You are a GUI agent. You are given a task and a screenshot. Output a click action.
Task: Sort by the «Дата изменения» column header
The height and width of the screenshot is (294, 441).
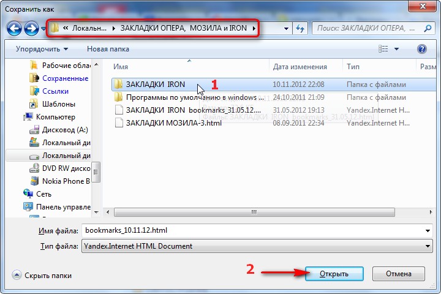[x=300, y=67]
